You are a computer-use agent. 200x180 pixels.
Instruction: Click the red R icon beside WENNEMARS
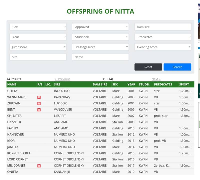click(x=39, y=97)
